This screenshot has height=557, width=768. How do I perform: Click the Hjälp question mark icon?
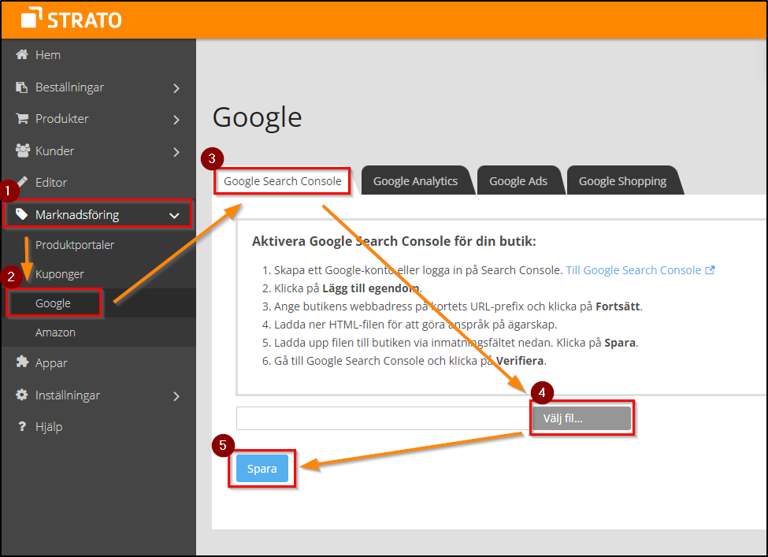[x=22, y=427]
